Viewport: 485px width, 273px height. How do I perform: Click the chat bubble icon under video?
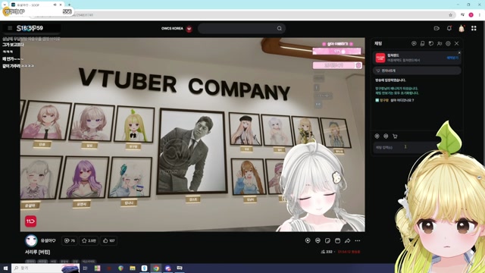pos(318,240)
